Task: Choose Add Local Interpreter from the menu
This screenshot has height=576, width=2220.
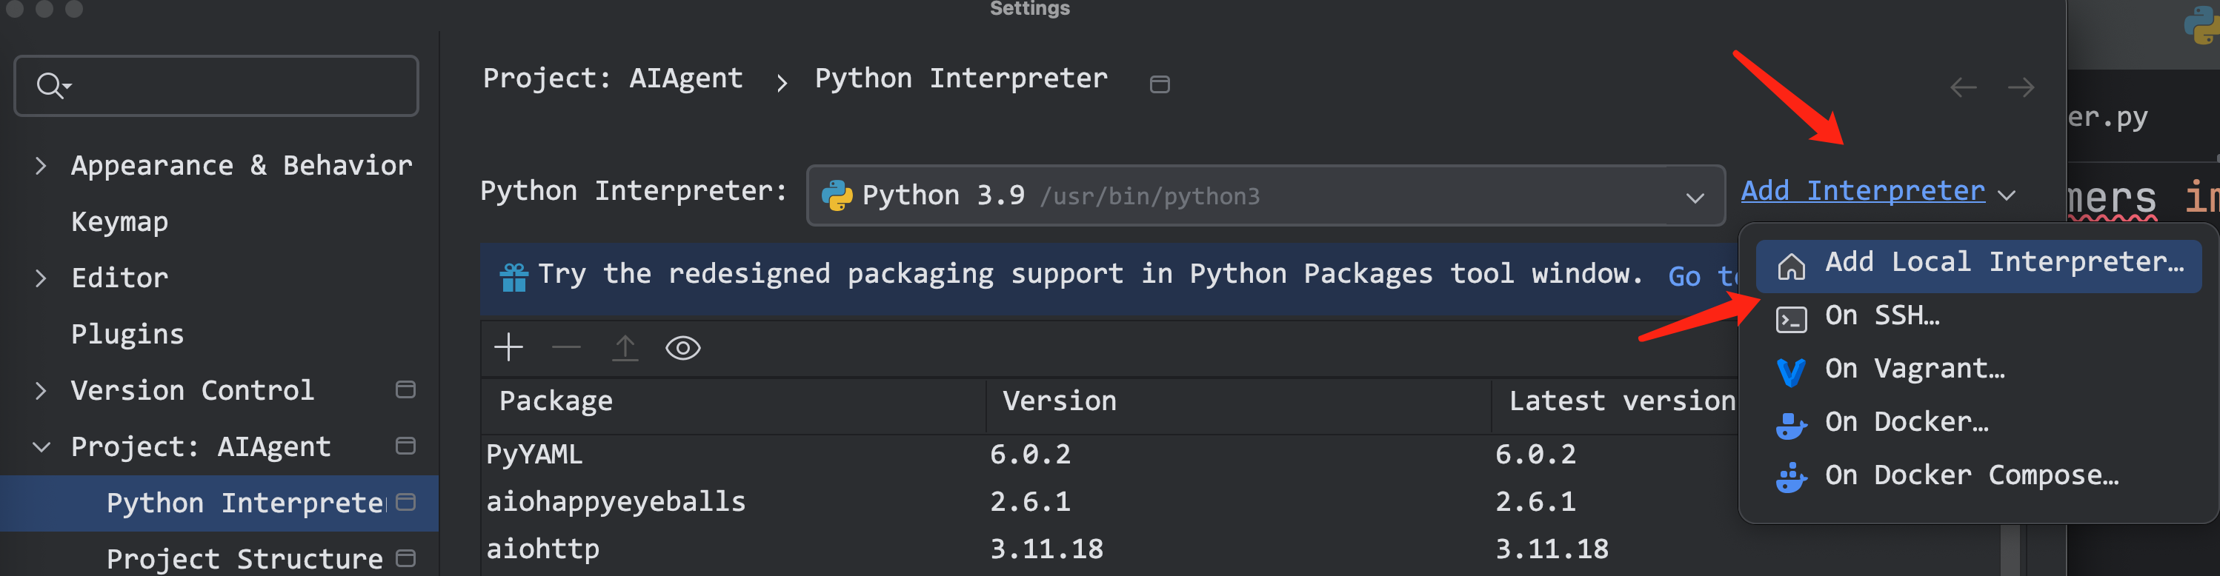Action: pos(2003,263)
